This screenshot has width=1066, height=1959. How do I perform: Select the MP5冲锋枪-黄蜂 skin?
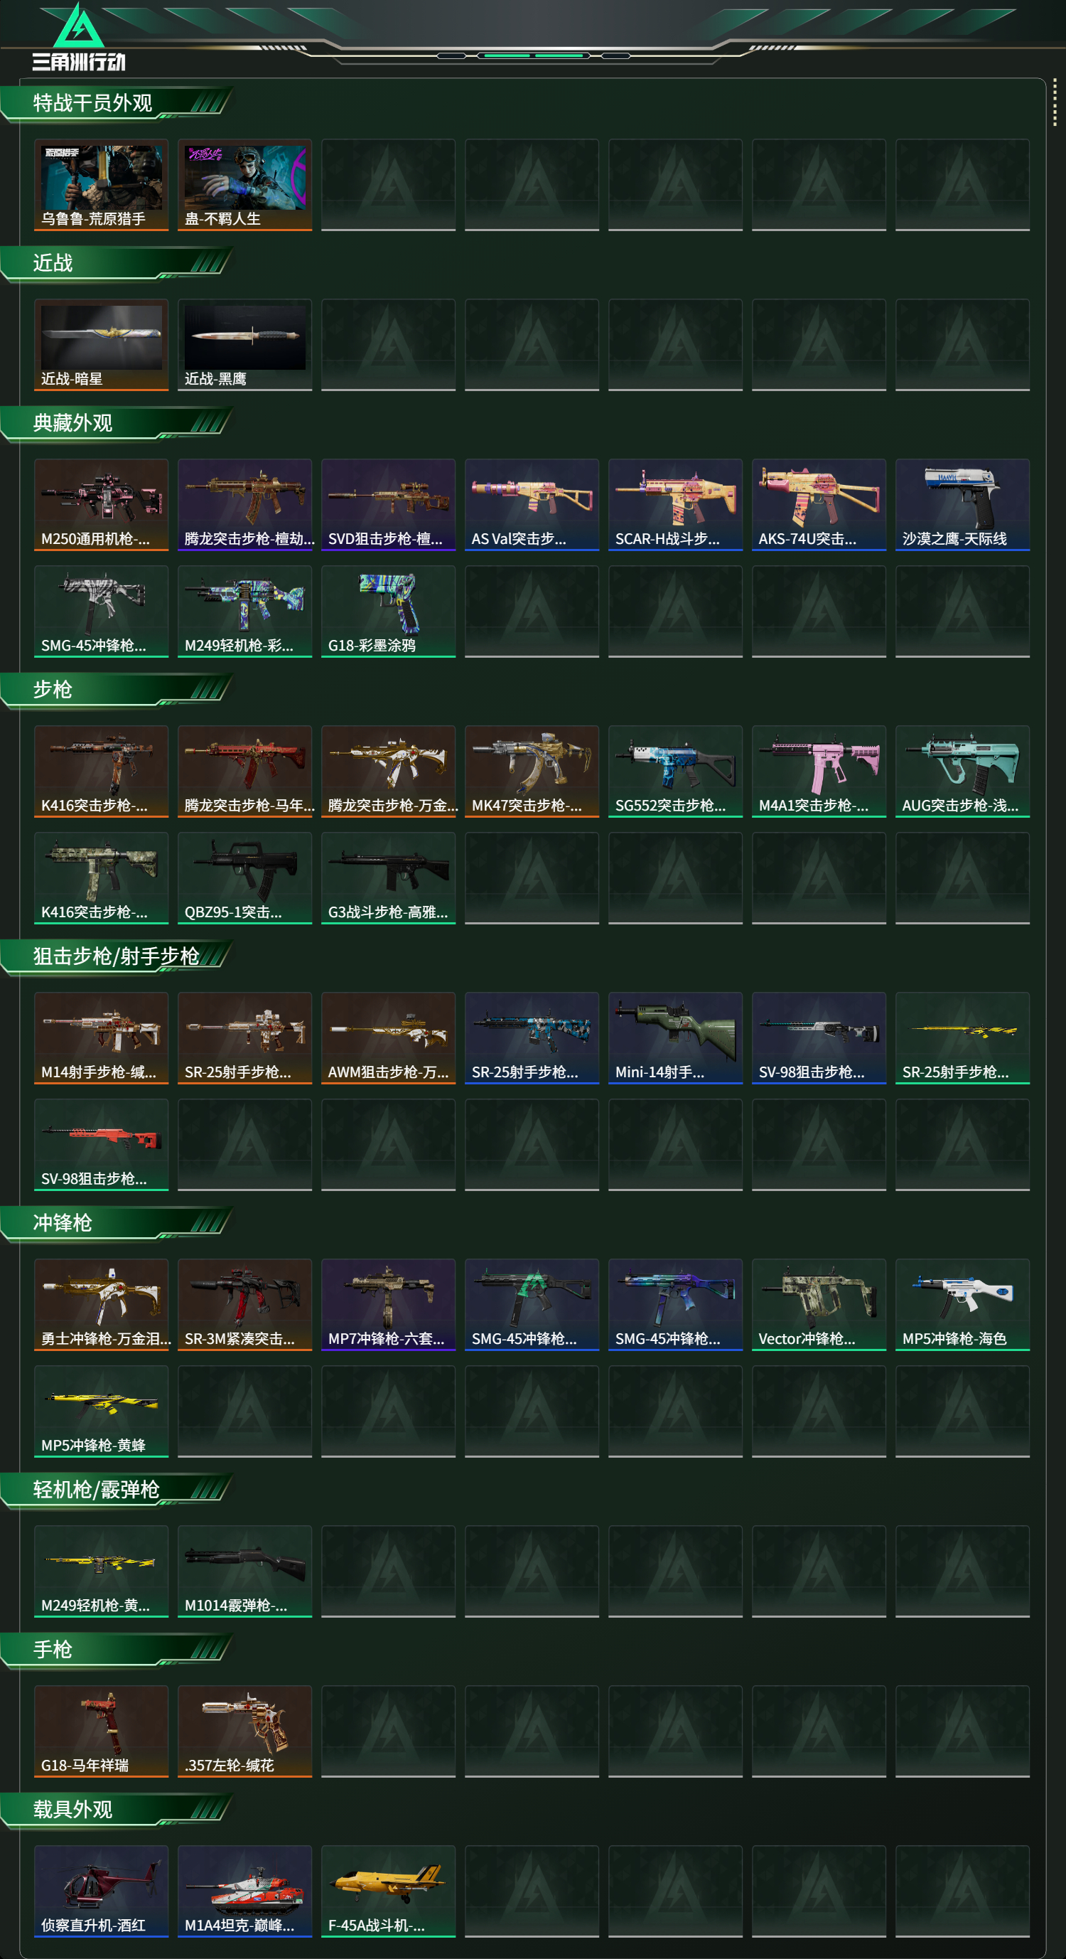click(101, 1411)
